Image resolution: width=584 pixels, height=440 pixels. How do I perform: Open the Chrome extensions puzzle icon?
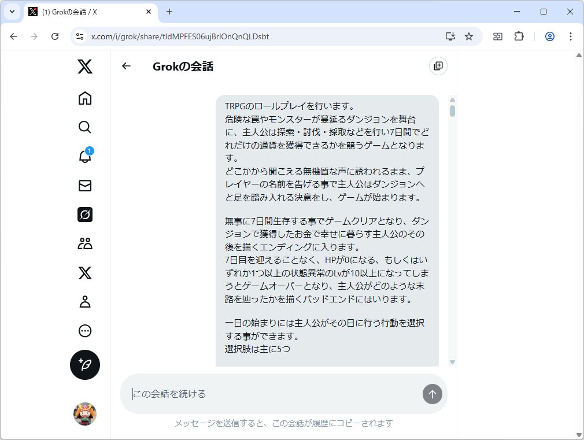[519, 36]
